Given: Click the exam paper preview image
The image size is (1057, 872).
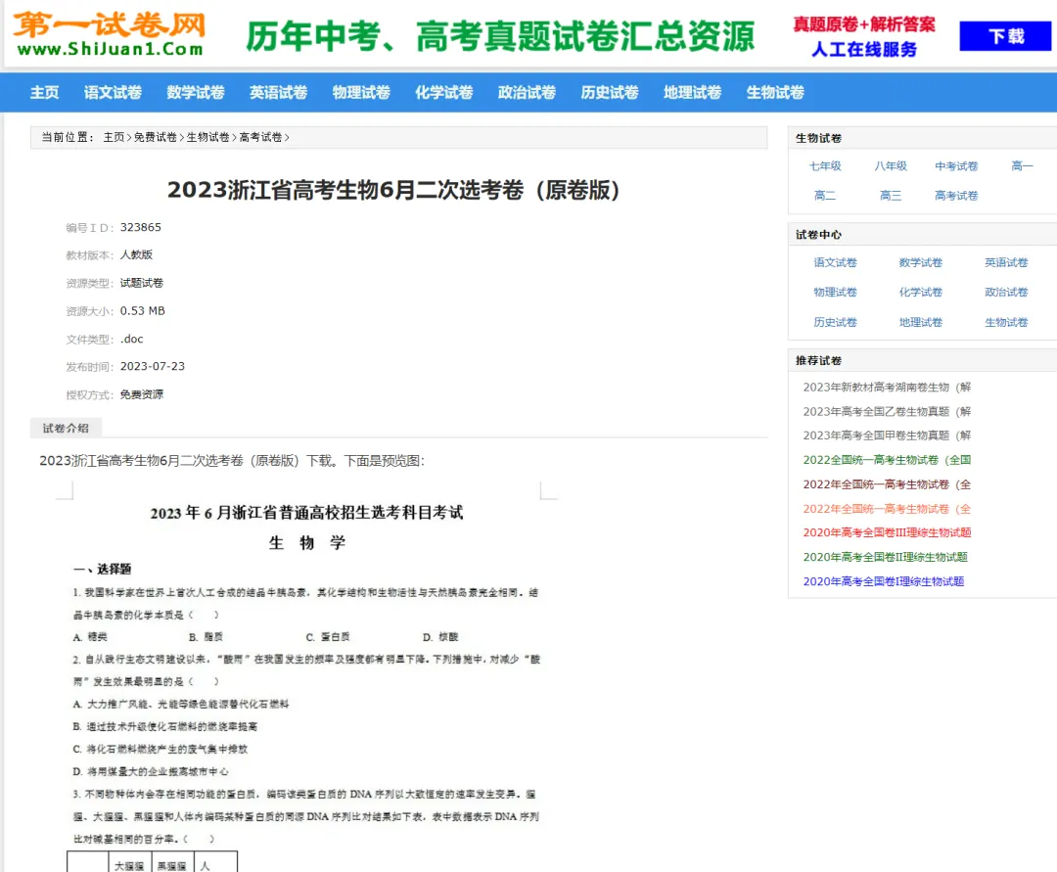Looking at the screenshot, I should tap(307, 676).
